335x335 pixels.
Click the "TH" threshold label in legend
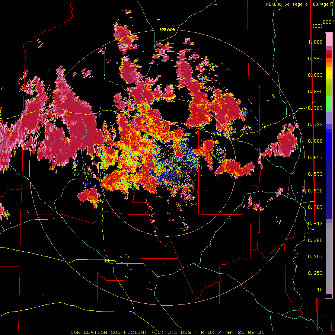click(x=320, y=290)
